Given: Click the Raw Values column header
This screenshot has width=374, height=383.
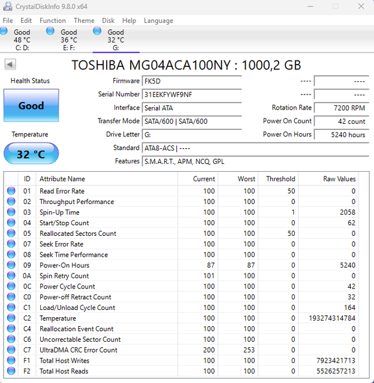Looking at the screenshot, I should tap(328, 179).
